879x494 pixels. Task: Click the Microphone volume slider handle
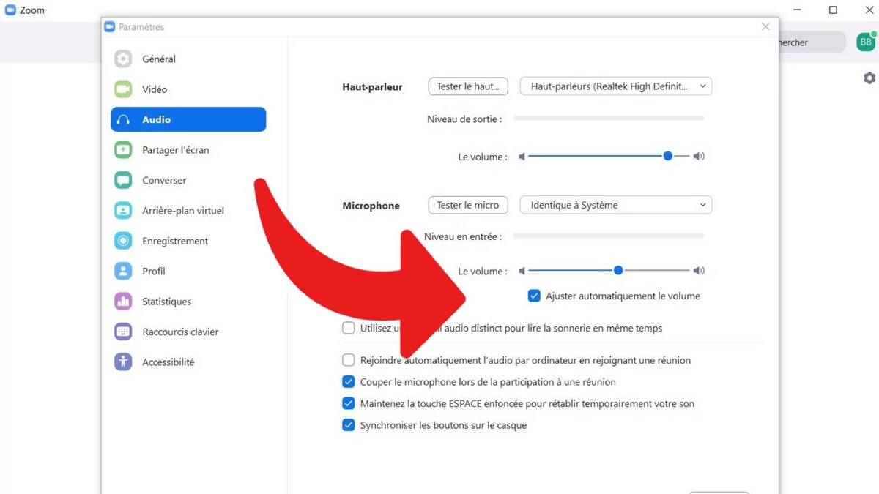tap(618, 270)
